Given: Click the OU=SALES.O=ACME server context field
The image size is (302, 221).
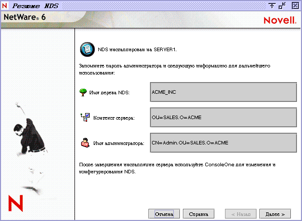Looking at the screenshot, I should 223,117.
